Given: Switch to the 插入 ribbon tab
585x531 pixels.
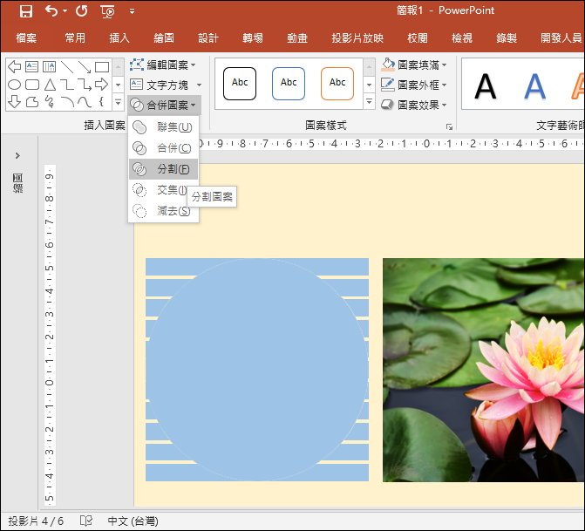Looking at the screenshot, I should point(119,38).
